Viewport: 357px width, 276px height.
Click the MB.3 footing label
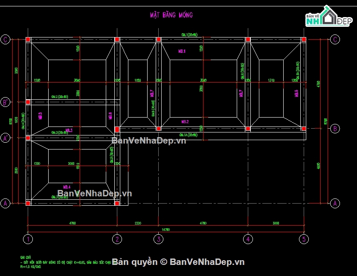(69, 130)
